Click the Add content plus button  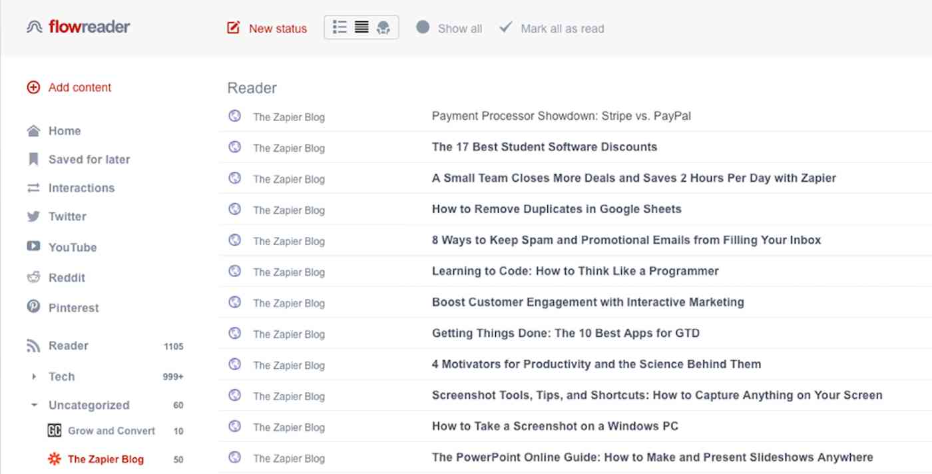(x=33, y=87)
